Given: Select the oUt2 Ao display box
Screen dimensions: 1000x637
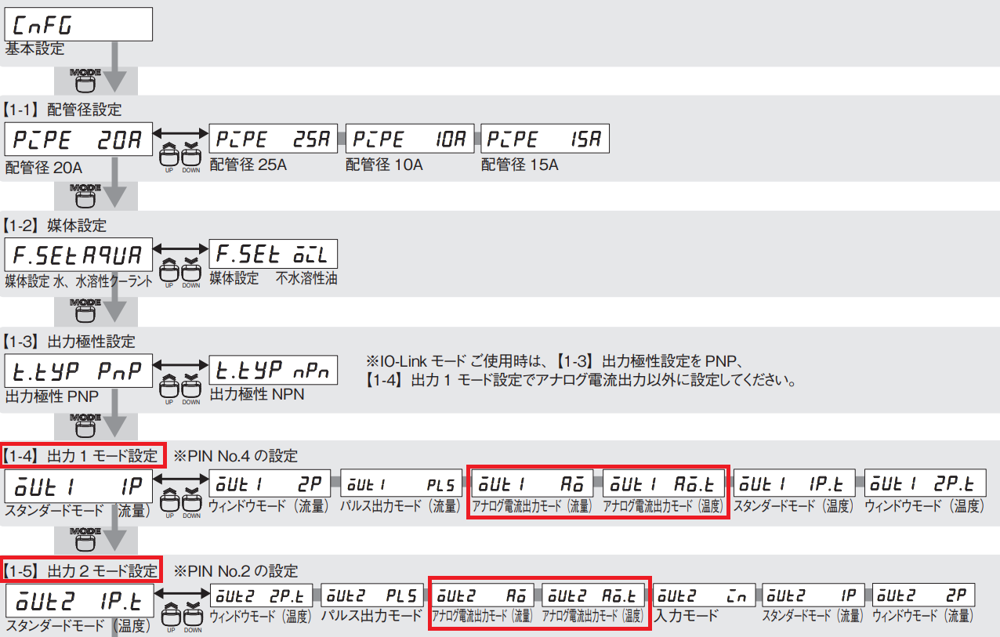Looking at the screenshot, I should point(484,594).
